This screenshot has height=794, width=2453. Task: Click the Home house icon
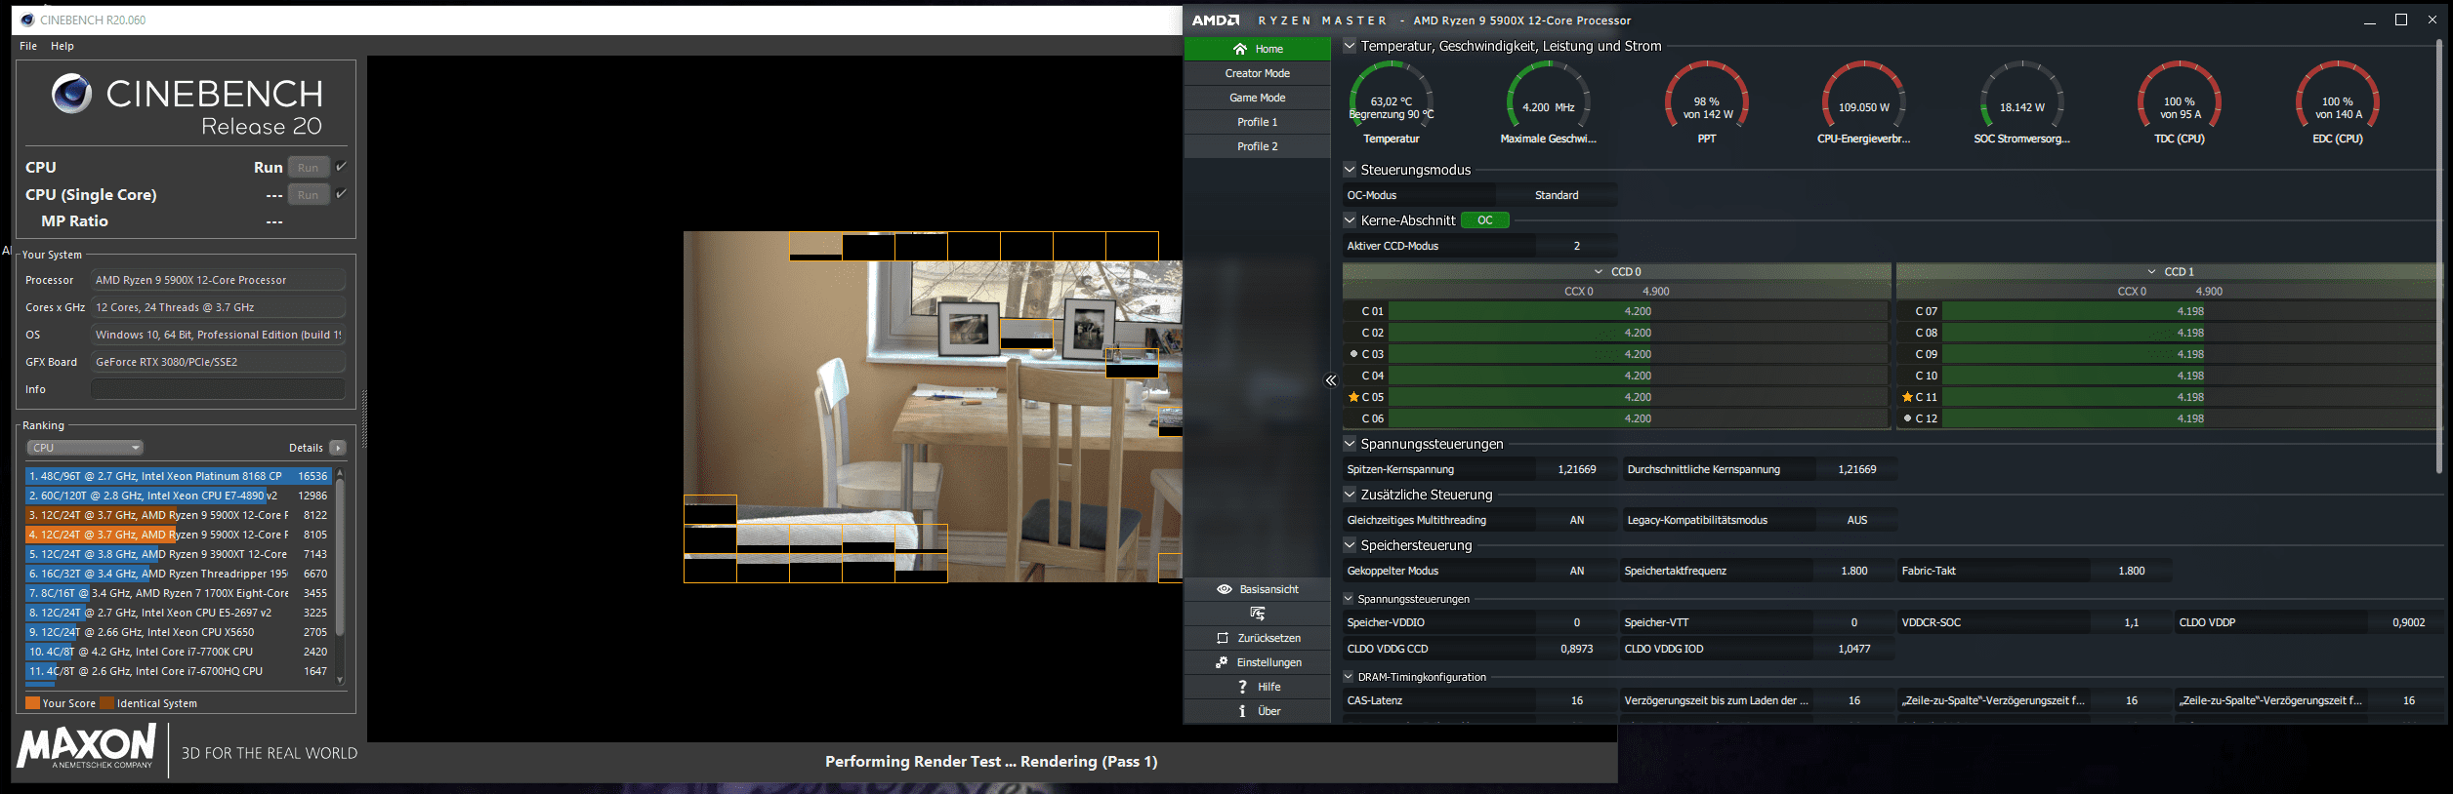click(x=1240, y=49)
